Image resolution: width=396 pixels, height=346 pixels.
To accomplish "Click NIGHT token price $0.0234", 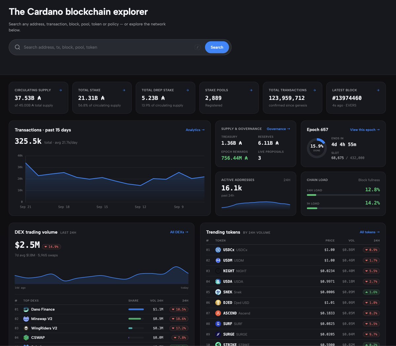I will coord(327,271).
